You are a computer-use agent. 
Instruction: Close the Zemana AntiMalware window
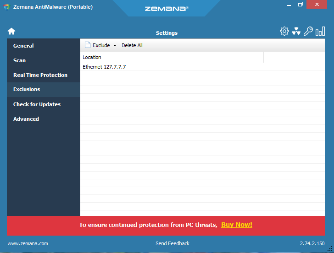pyautogui.click(x=317, y=4)
